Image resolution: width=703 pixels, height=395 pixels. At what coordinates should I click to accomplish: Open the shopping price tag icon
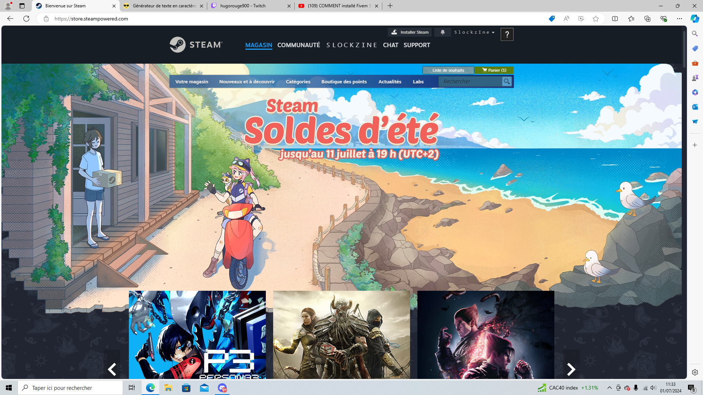[x=552, y=19]
